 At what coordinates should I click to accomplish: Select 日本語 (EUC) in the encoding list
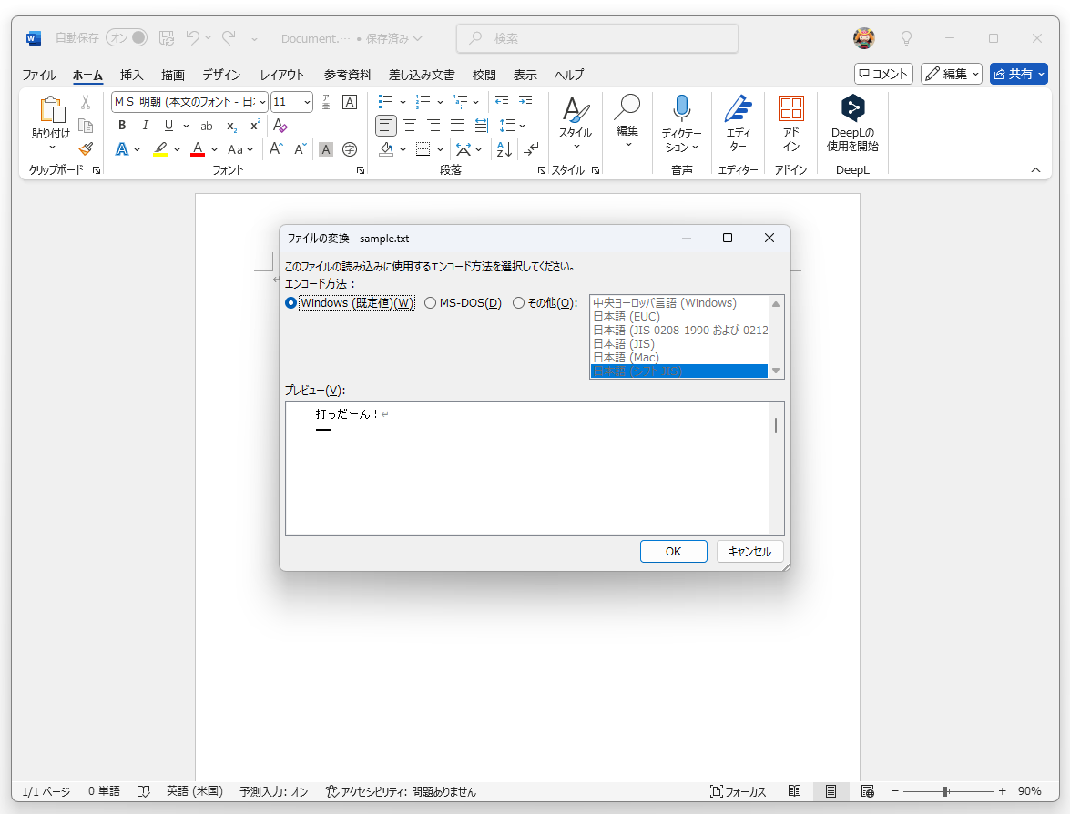pyautogui.click(x=630, y=316)
